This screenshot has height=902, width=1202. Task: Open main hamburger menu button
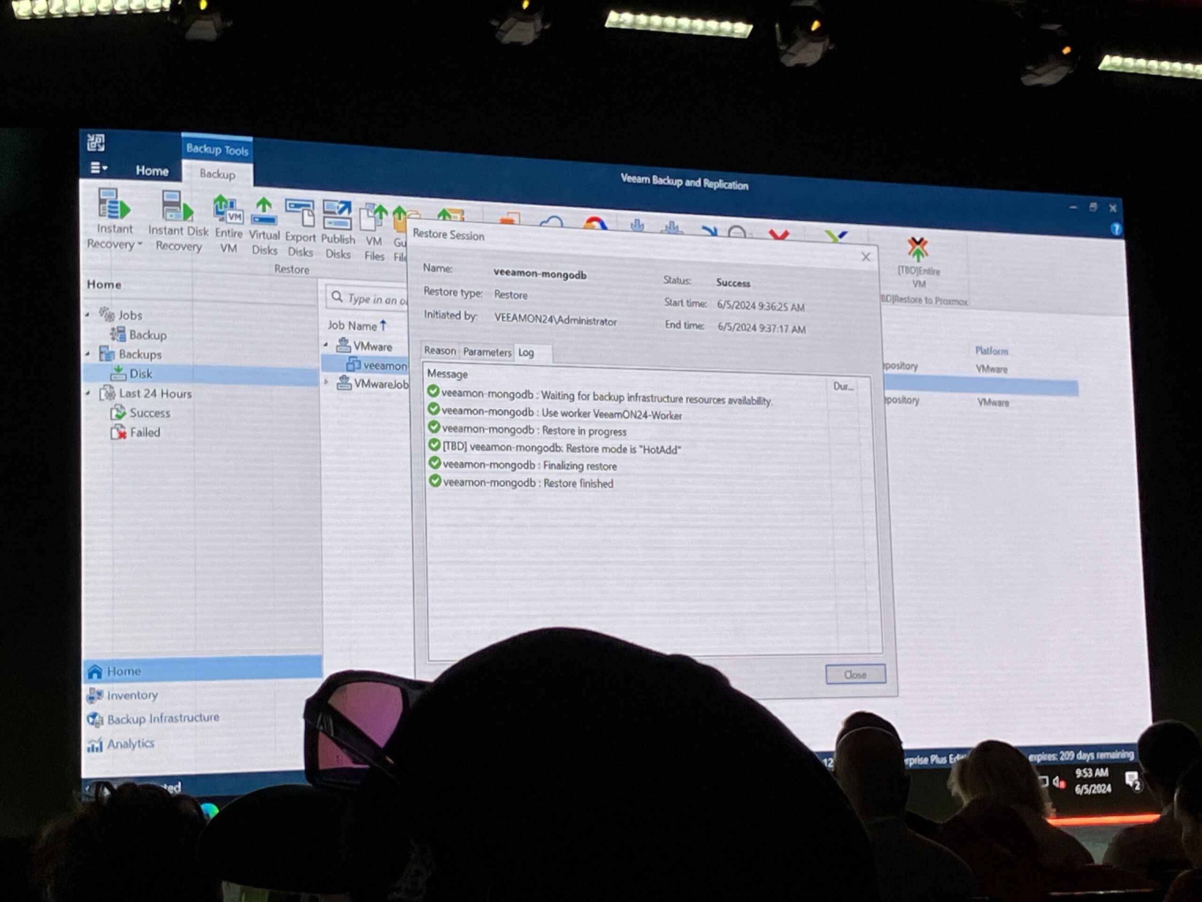[98, 168]
